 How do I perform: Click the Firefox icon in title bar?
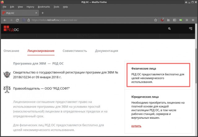click(x=2, y=2)
